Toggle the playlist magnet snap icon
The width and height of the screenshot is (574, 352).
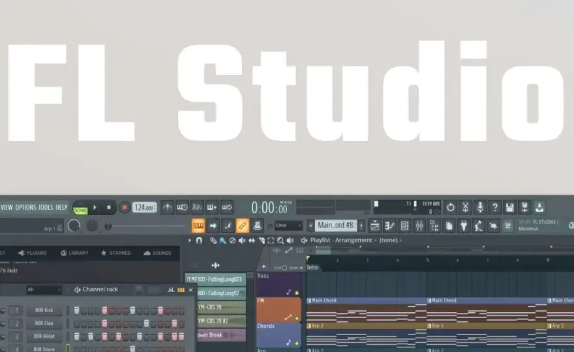click(x=199, y=241)
